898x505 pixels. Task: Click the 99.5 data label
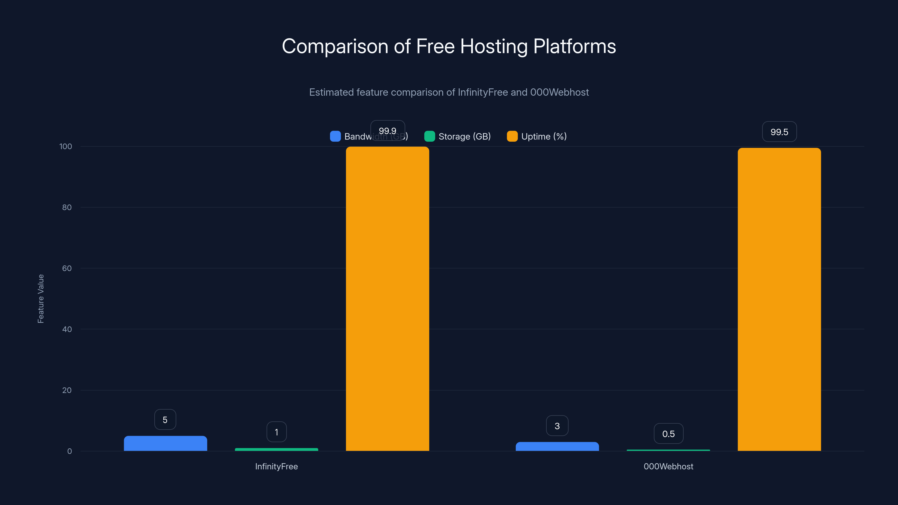click(x=779, y=132)
